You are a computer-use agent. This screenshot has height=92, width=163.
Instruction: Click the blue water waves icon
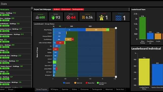pos(119,18)
